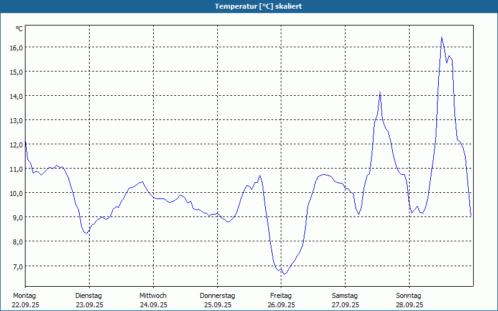
Task: Click the date 28.09.25
Action: 410,305
